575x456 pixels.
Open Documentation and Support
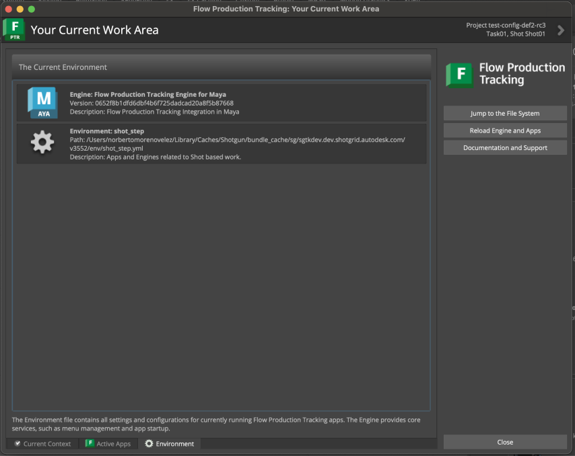click(x=505, y=147)
